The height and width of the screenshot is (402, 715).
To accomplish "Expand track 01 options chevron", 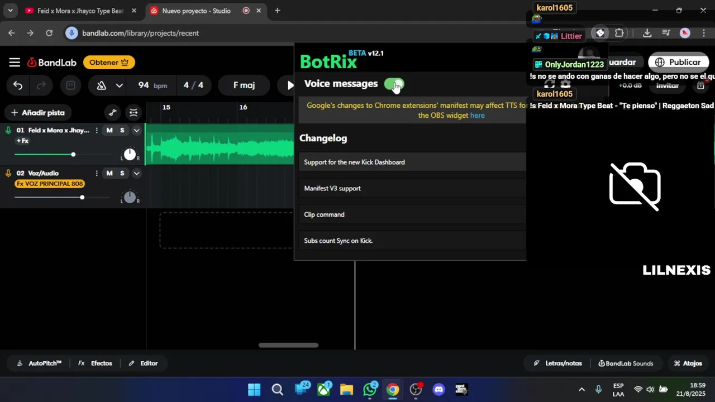I will [x=136, y=130].
